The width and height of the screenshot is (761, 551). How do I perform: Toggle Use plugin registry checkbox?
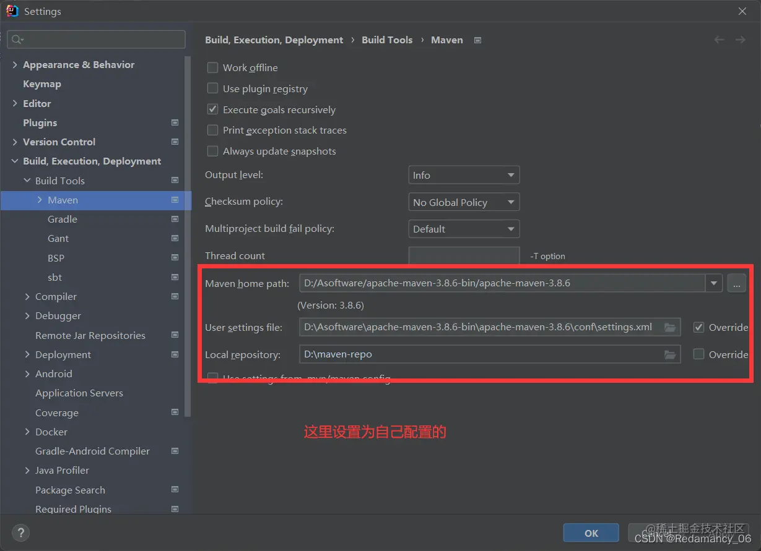click(212, 88)
